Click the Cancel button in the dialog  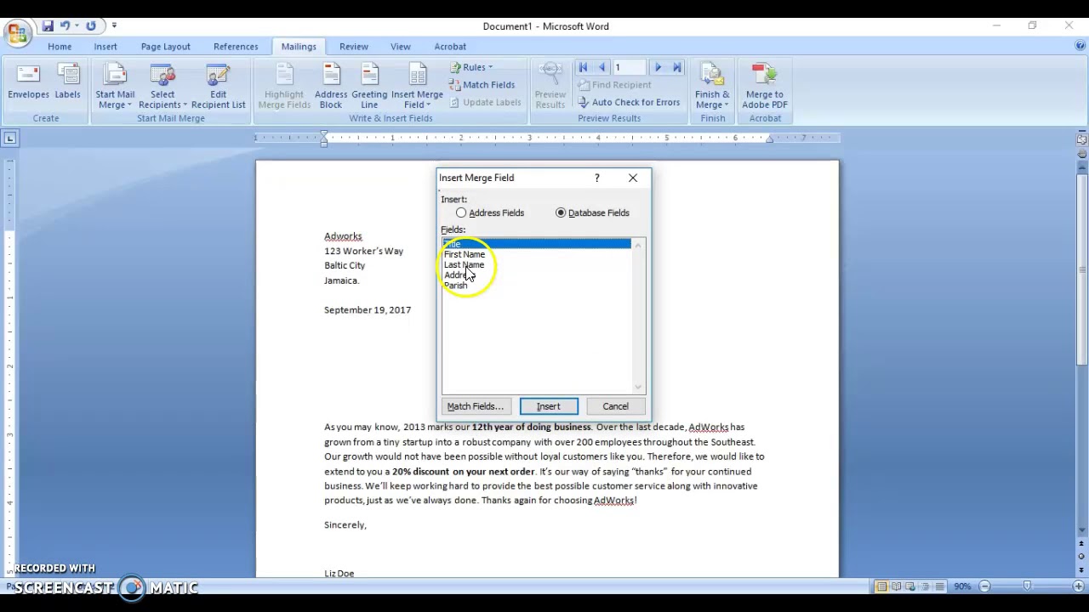coord(615,406)
